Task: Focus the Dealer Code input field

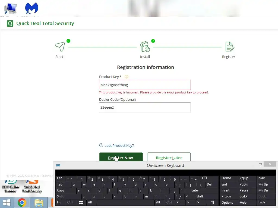Action: coord(145,107)
